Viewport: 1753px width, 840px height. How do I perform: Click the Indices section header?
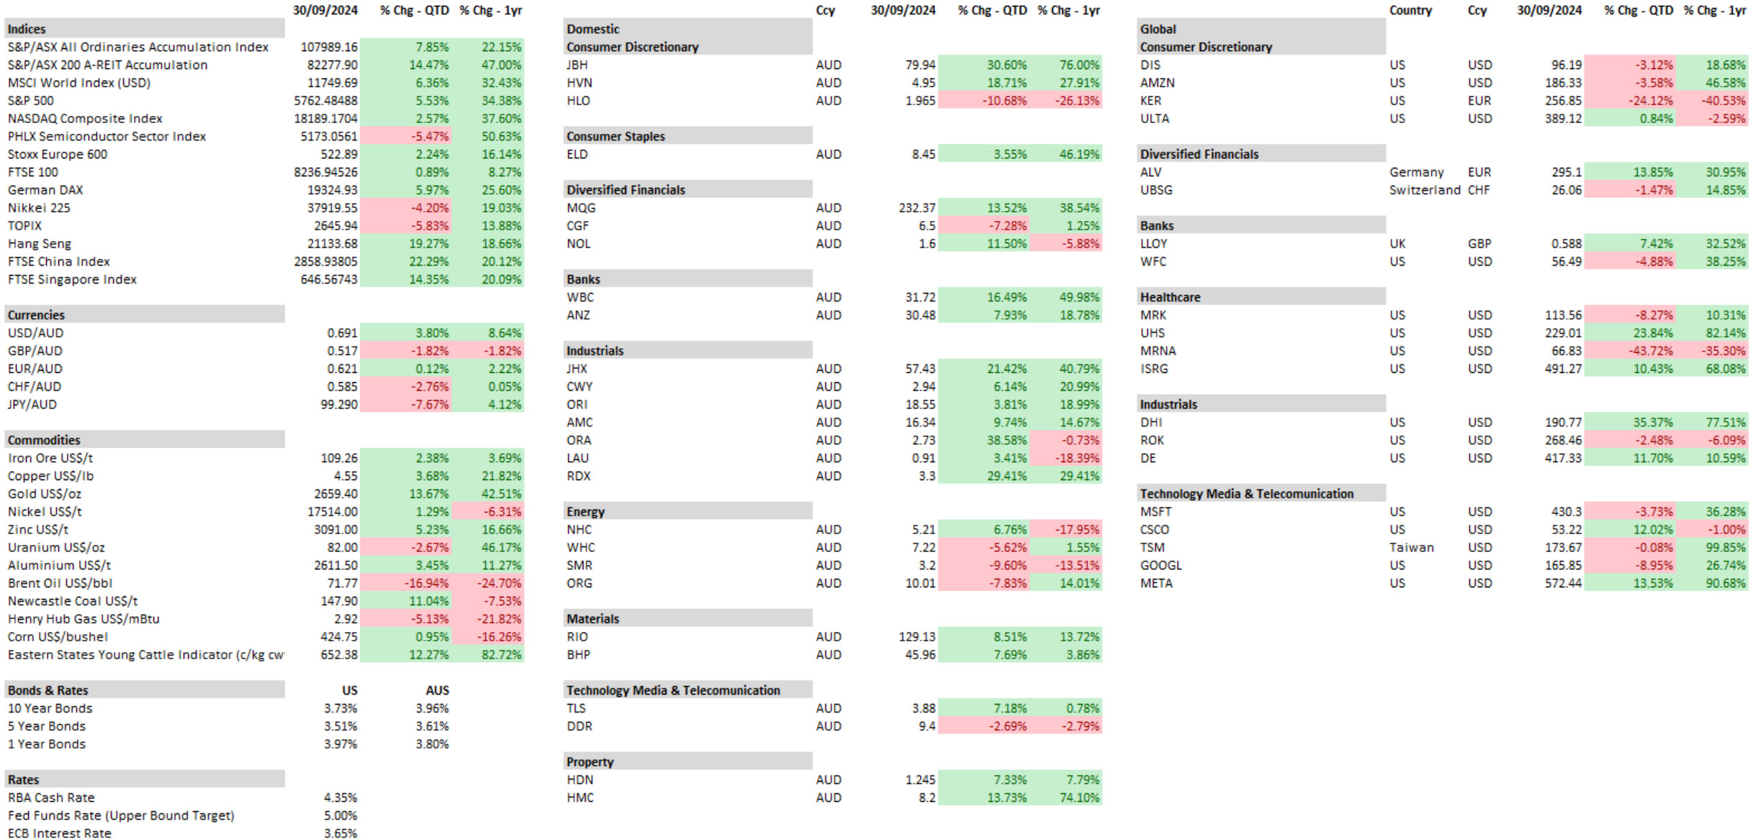145,29
